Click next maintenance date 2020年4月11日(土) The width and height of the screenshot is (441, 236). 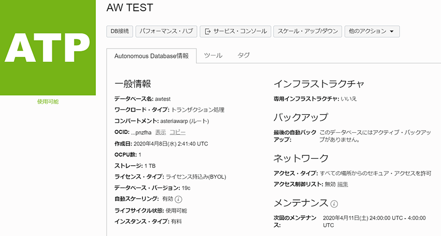[x=345, y=218]
